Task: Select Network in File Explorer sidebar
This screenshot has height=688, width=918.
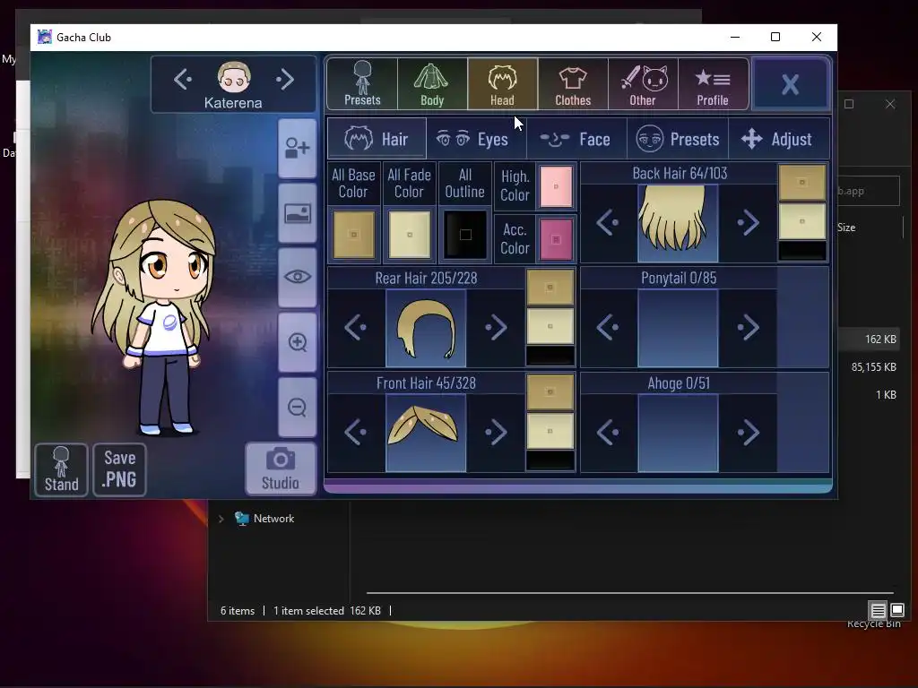Action: pos(273,519)
